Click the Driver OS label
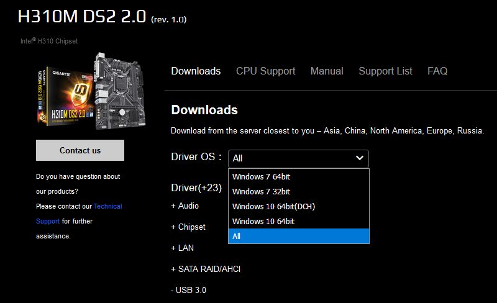The image size is (497, 303). pos(196,156)
